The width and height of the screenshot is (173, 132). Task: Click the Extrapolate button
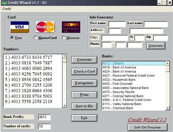click(84, 83)
